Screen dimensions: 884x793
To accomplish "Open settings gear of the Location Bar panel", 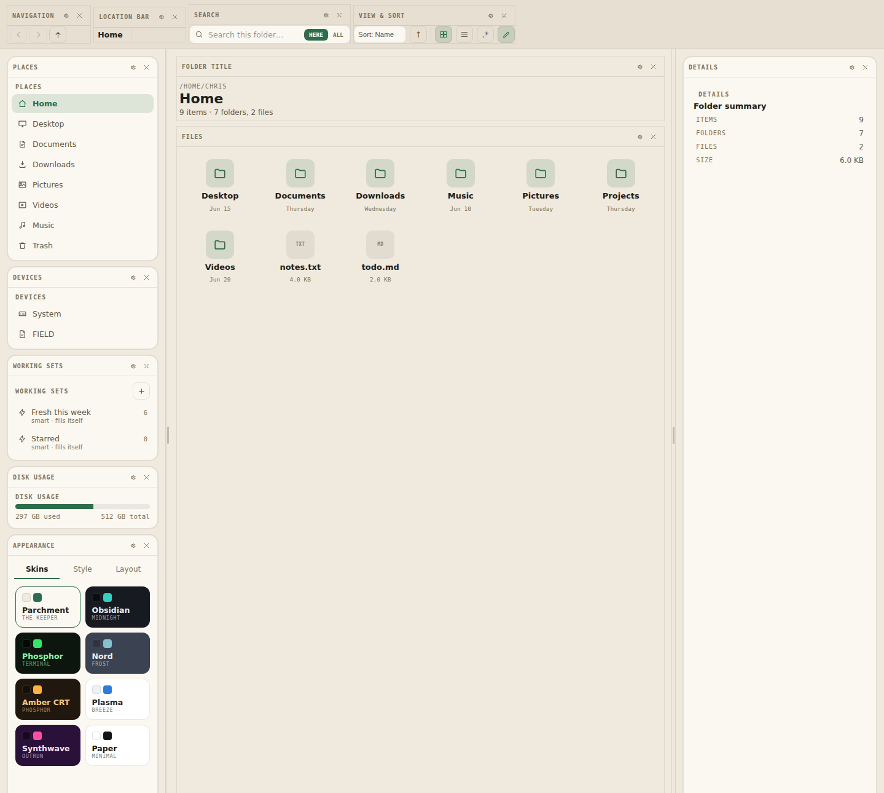I will 162,17.
